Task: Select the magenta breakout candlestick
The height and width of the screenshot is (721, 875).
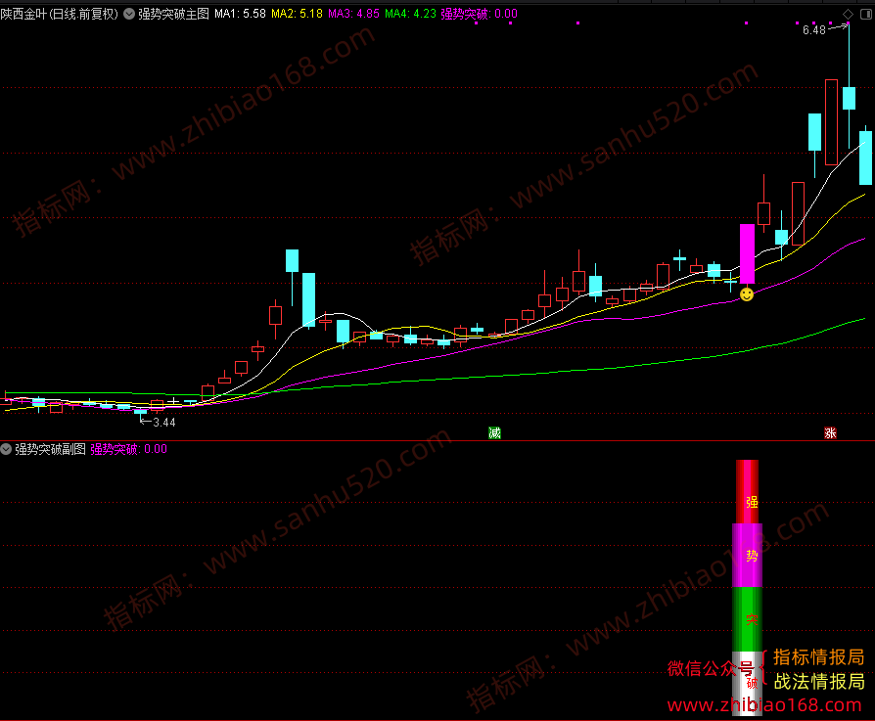Action: (x=747, y=253)
